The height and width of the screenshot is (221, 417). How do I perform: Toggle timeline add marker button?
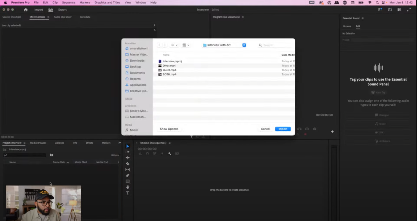162,154
